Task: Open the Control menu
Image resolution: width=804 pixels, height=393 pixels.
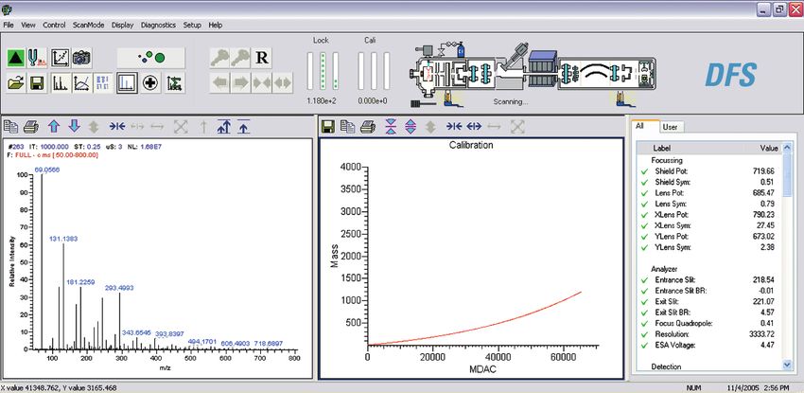Action: click(x=54, y=25)
